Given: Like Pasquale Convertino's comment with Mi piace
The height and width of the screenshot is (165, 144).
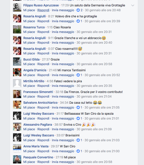Looking at the screenshot, I should [x=29, y=162].
